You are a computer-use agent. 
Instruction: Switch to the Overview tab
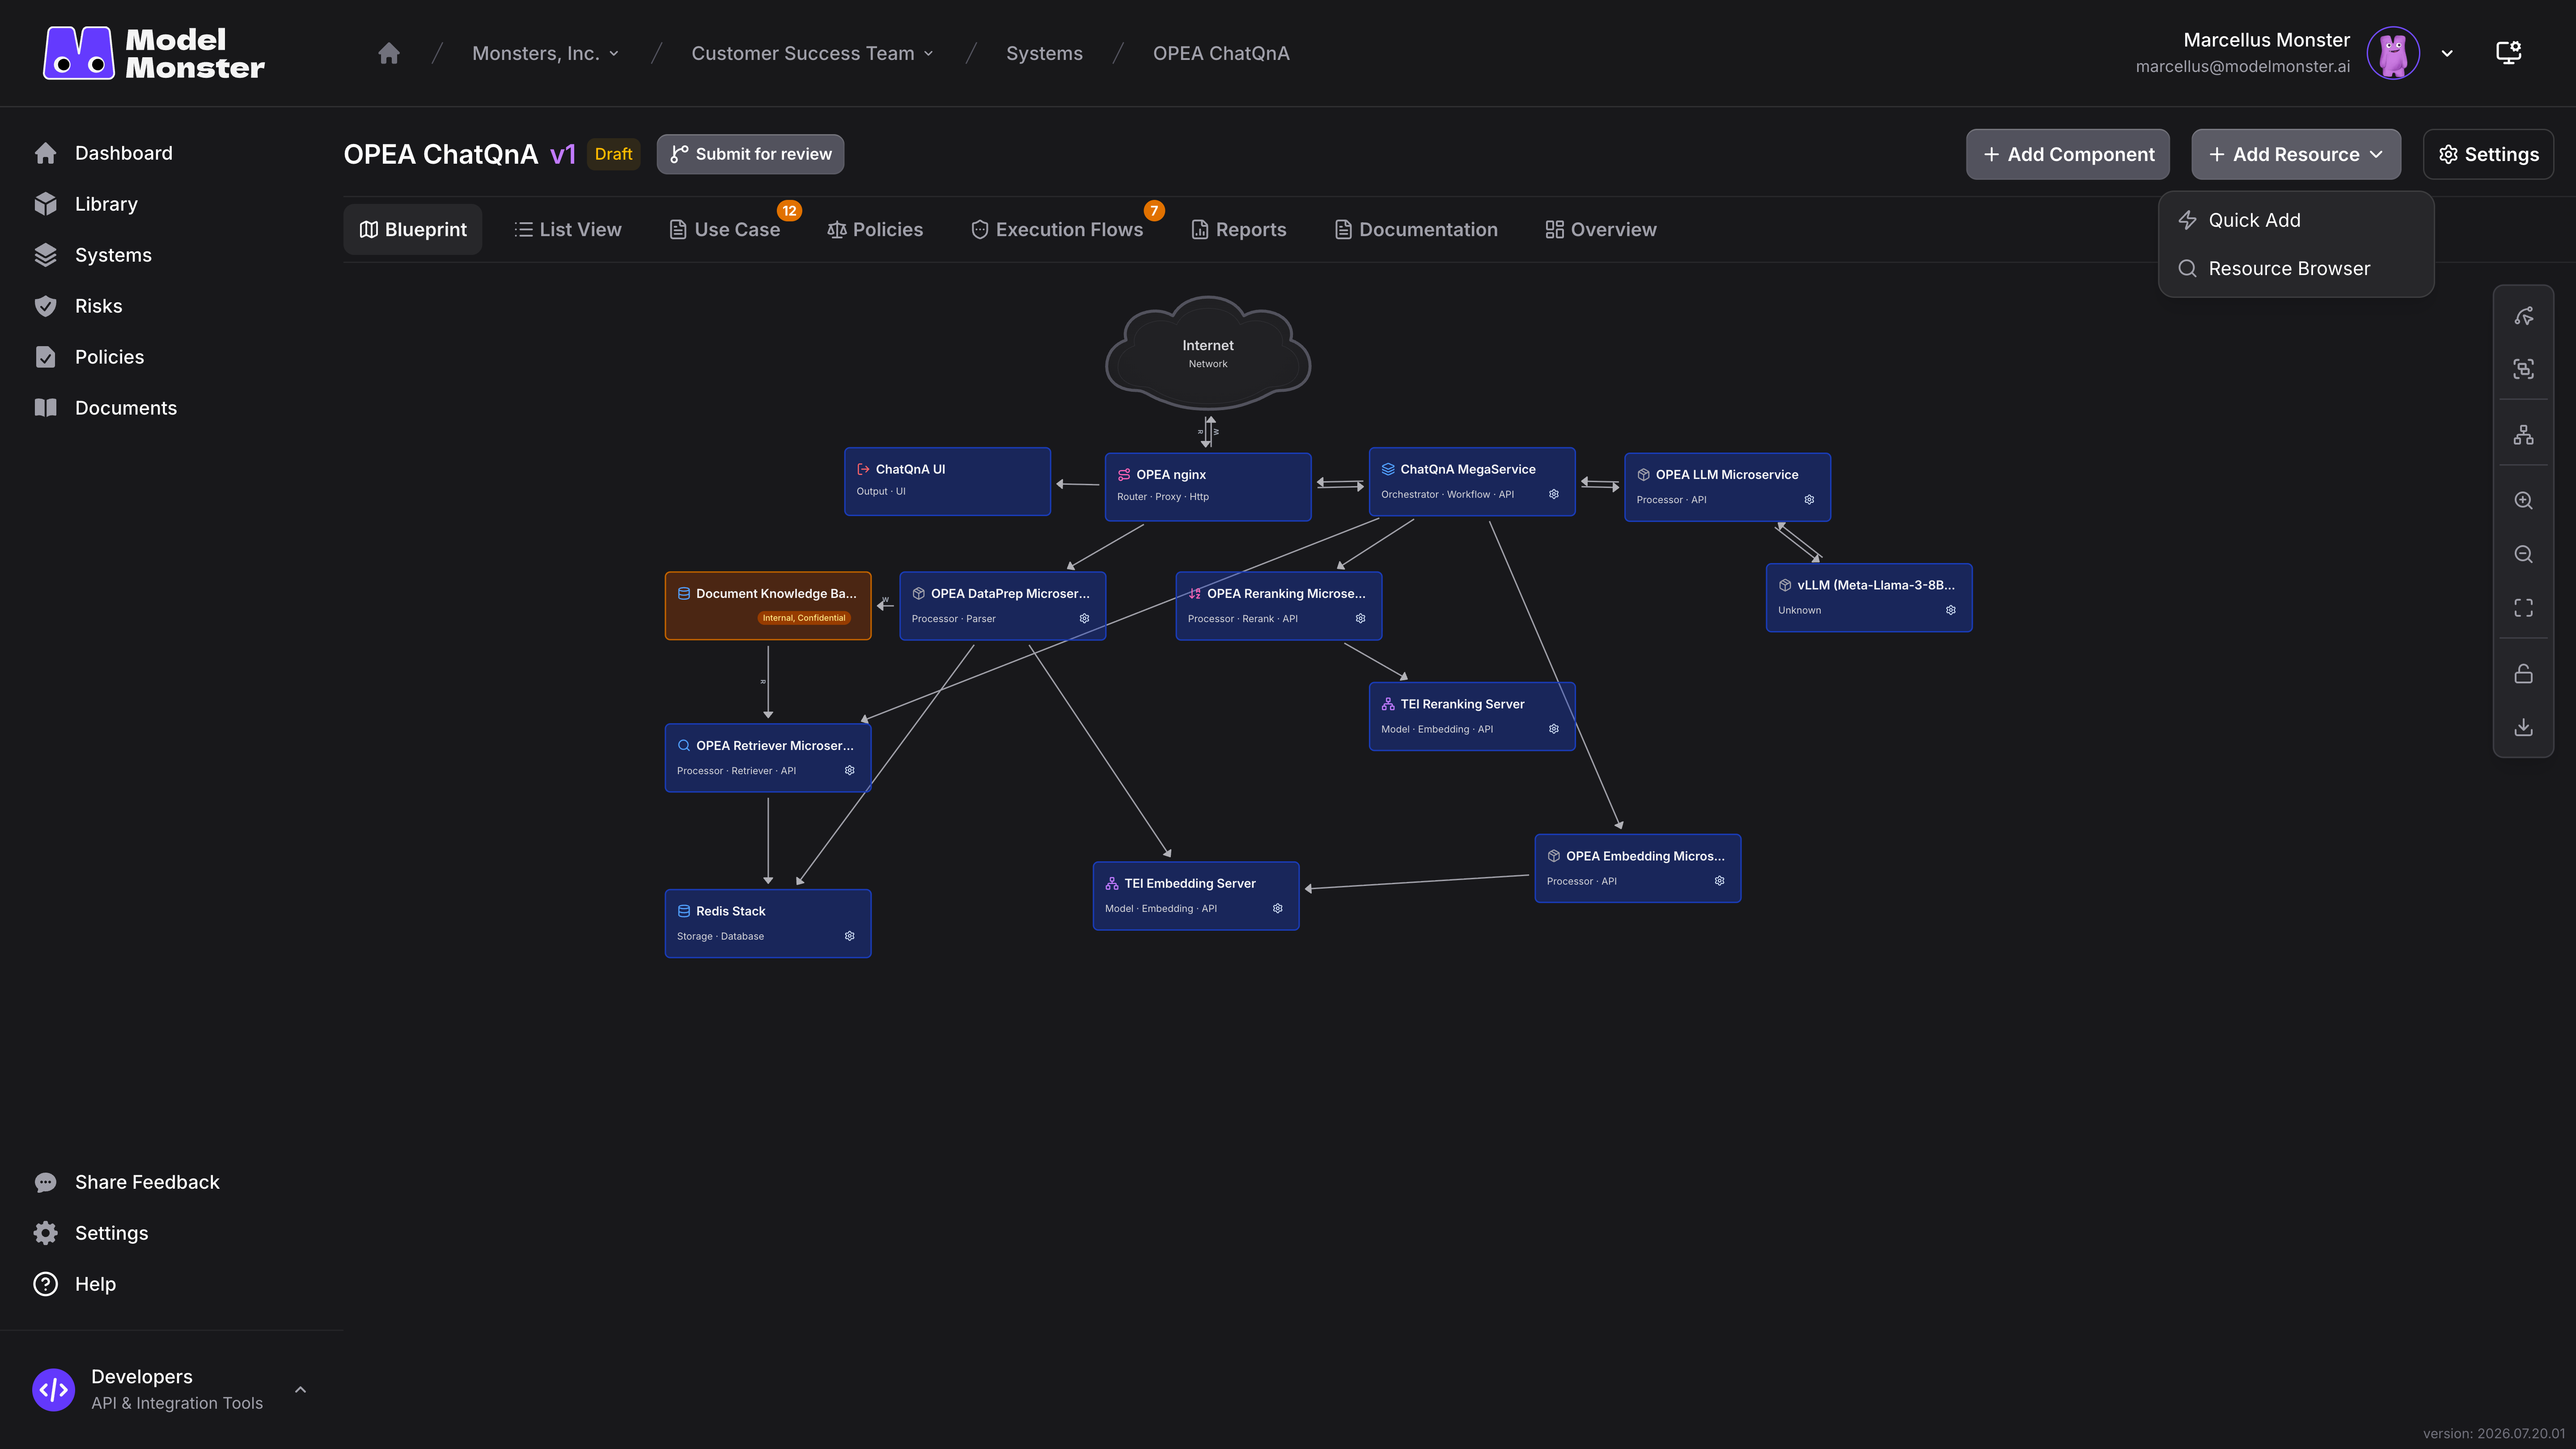coord(1601,229)
